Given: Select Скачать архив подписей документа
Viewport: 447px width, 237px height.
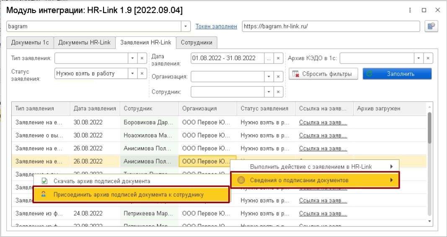Looking at the screenshot, I should [131, 181].
